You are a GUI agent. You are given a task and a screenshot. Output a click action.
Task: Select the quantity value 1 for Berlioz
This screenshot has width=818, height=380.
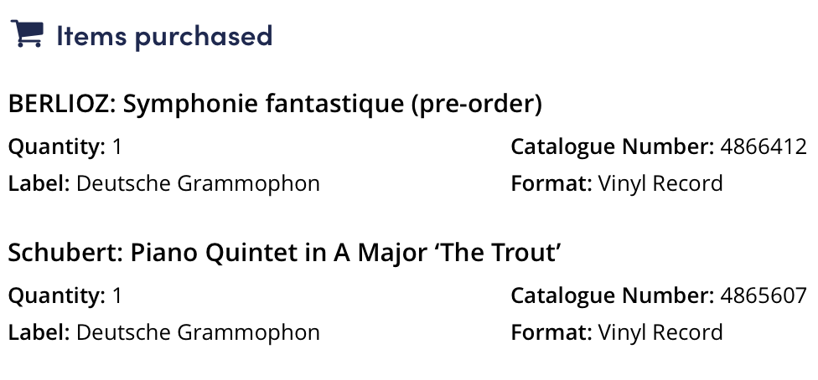[x=117, y=147]
